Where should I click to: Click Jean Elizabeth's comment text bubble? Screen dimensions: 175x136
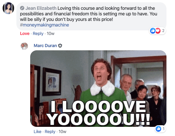pos(91,16)
